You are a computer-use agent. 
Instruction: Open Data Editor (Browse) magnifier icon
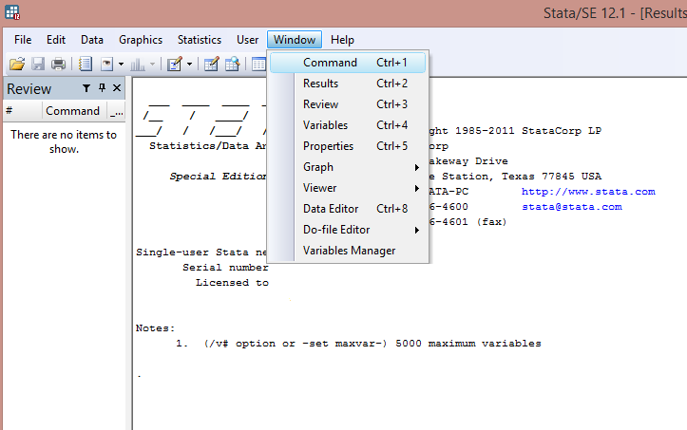point(232,64)
